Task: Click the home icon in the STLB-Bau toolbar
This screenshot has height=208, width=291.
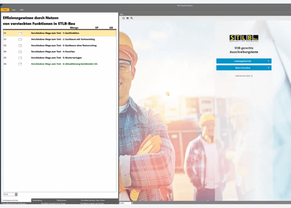Action: coord(123,18)
